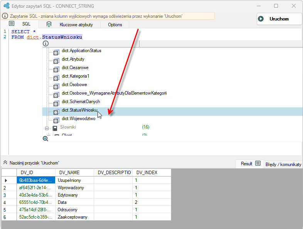This screenshot has height=229, width=303.
Task: Switch to the SQL tab
Action: click(x=20, y=24)
